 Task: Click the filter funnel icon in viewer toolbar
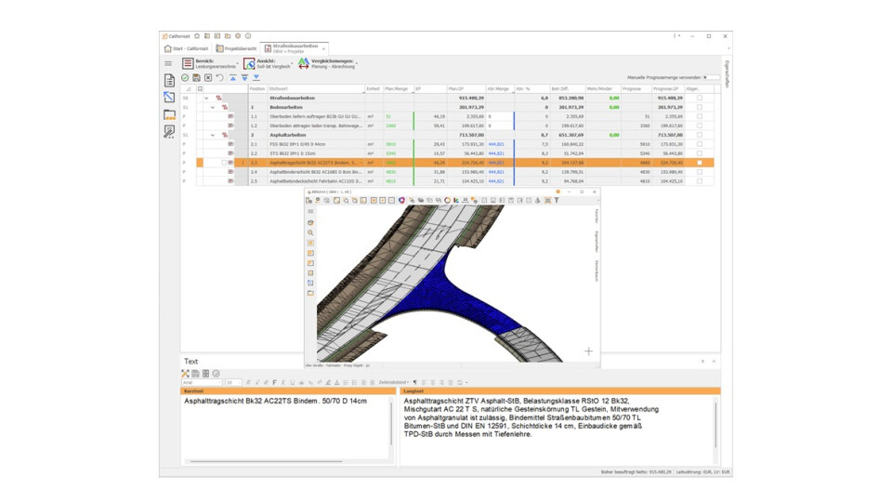coord(557,201)
